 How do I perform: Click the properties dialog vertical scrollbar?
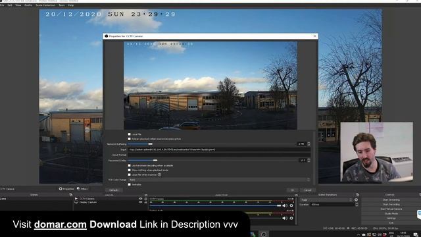click(314, 159)
